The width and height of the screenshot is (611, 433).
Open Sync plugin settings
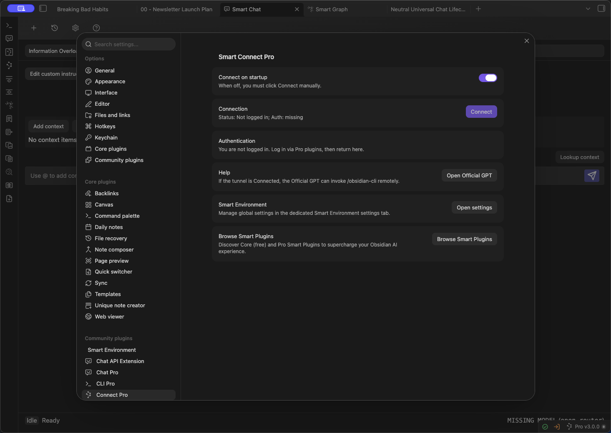click(128, 283)
